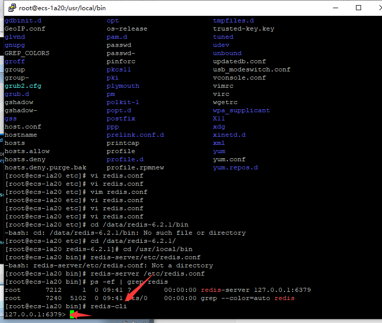The height and width of the screenshot is (323, 382).
Task: Click the 127.0.0.1:6379> redis prompt
Action: pyautogui.click(x=35, y=314)
